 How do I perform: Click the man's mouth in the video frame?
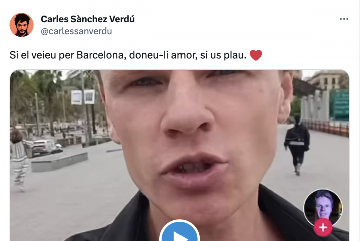195,168
